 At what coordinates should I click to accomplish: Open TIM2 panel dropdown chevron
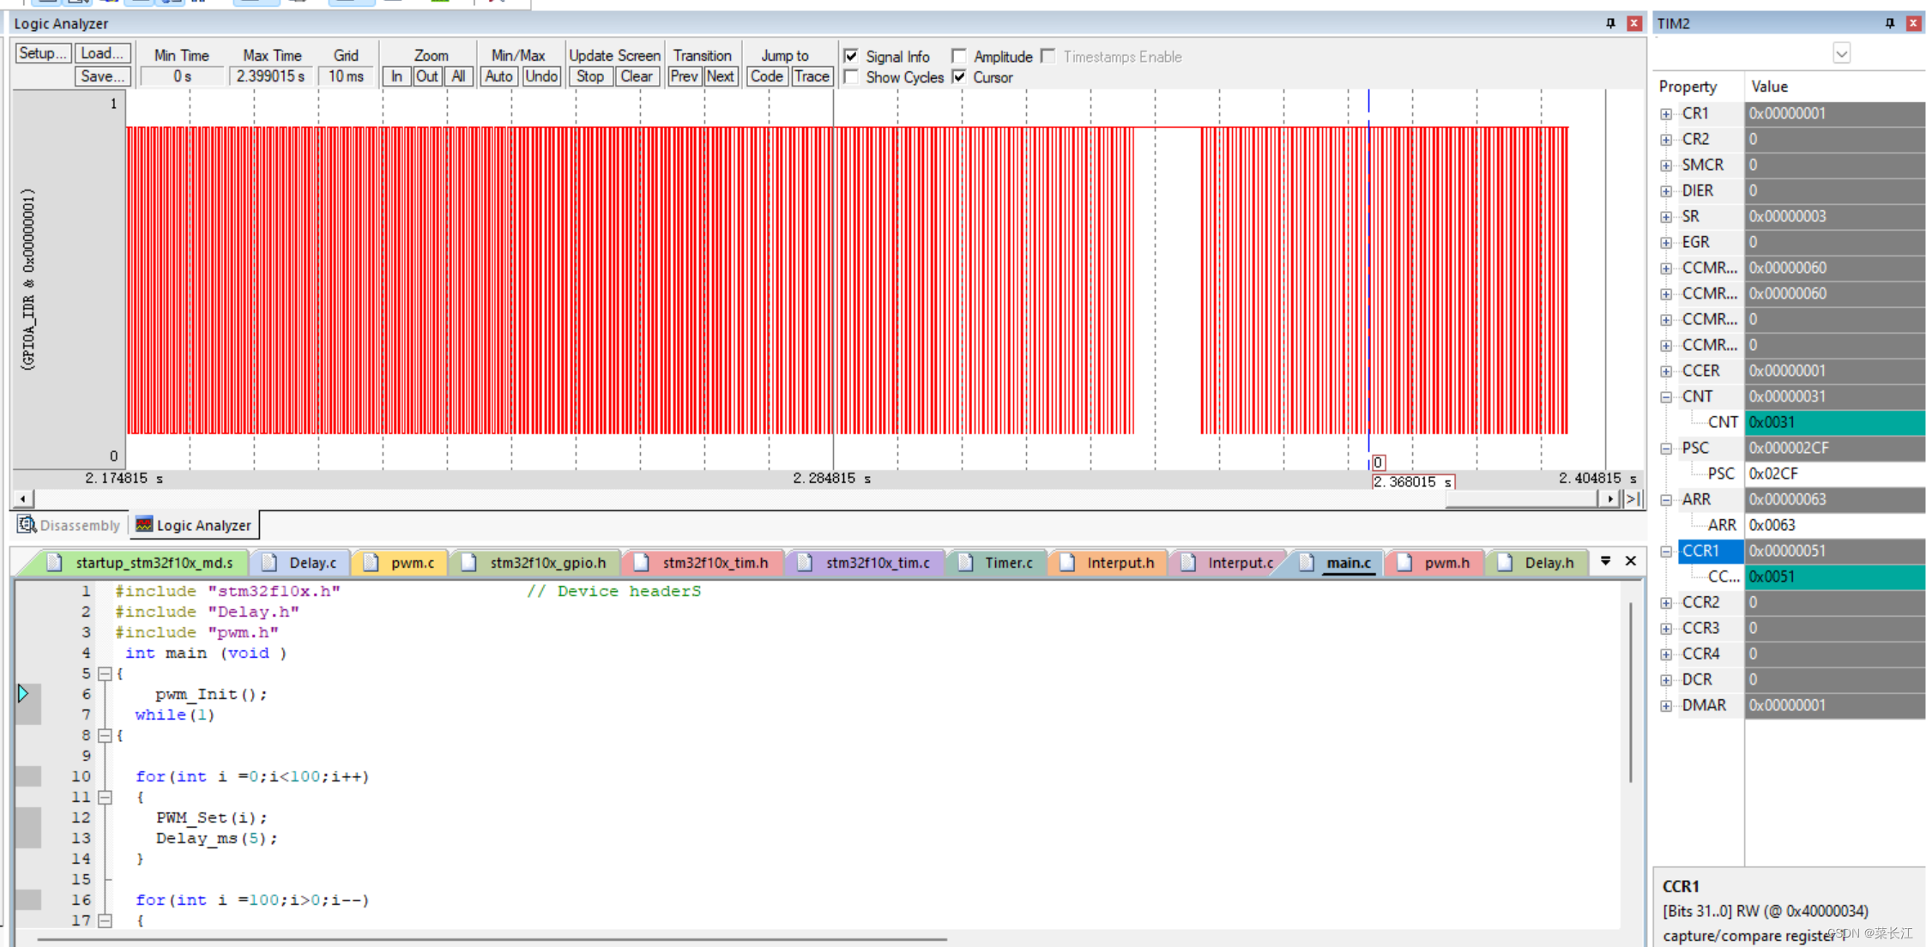tap(1841, 53)
